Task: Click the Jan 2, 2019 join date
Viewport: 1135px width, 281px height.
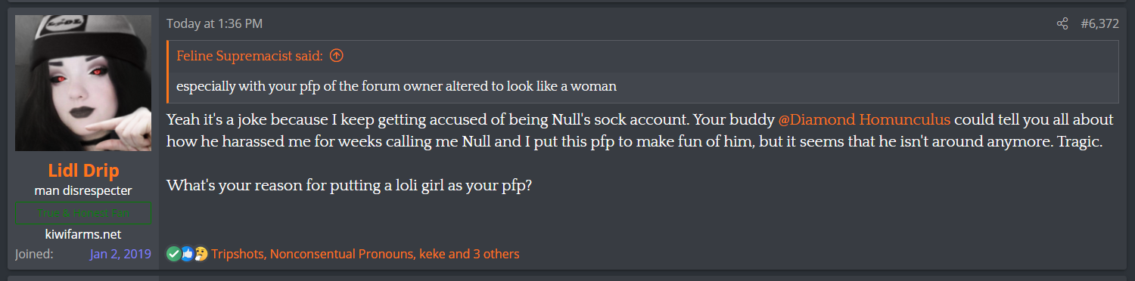Action: [x=120, y=254]
